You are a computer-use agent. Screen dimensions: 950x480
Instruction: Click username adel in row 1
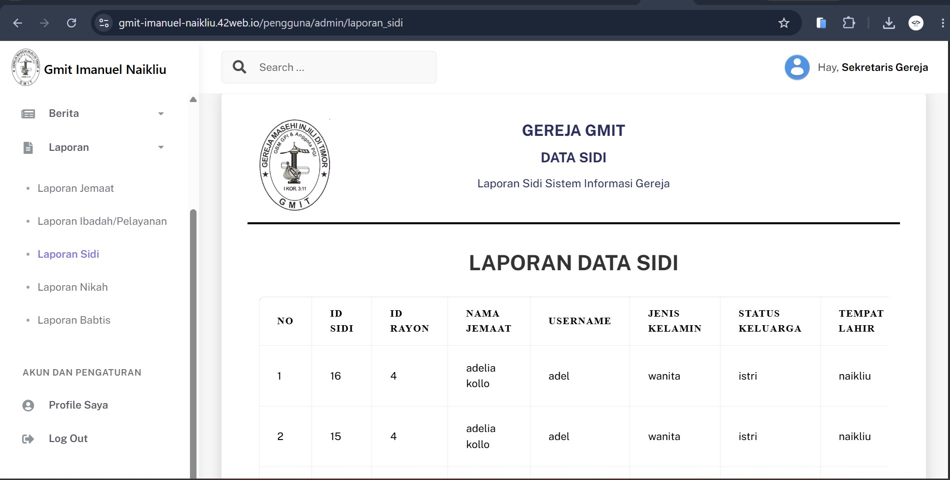tap(559, 376)
